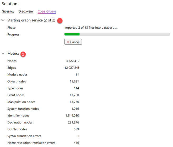The image size is (173, 147).
Task: Collapse the Metrics section chevron
Action: [3, 53]
